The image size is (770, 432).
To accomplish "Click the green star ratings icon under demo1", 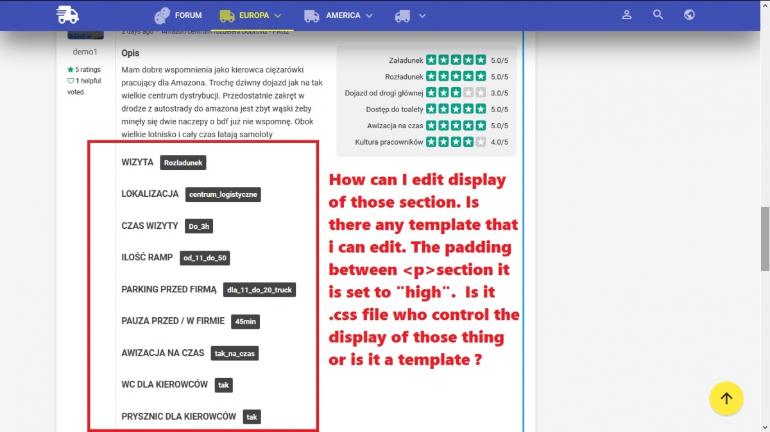I will (x=71, y=70).
